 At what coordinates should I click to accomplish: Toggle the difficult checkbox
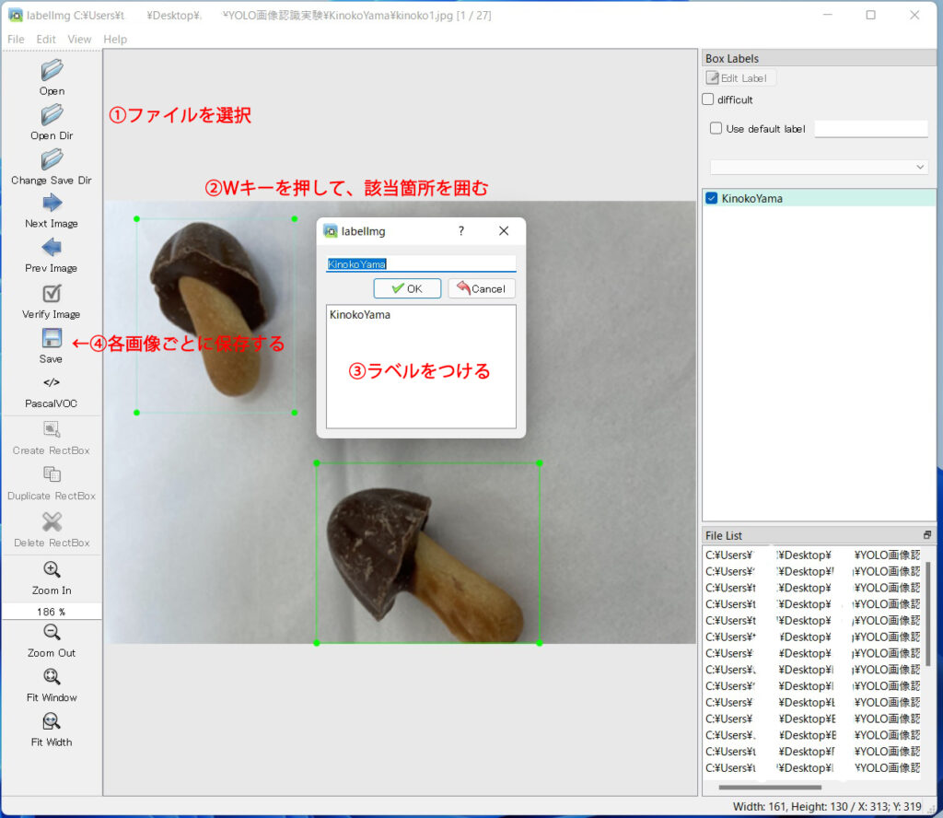point(708,99)
